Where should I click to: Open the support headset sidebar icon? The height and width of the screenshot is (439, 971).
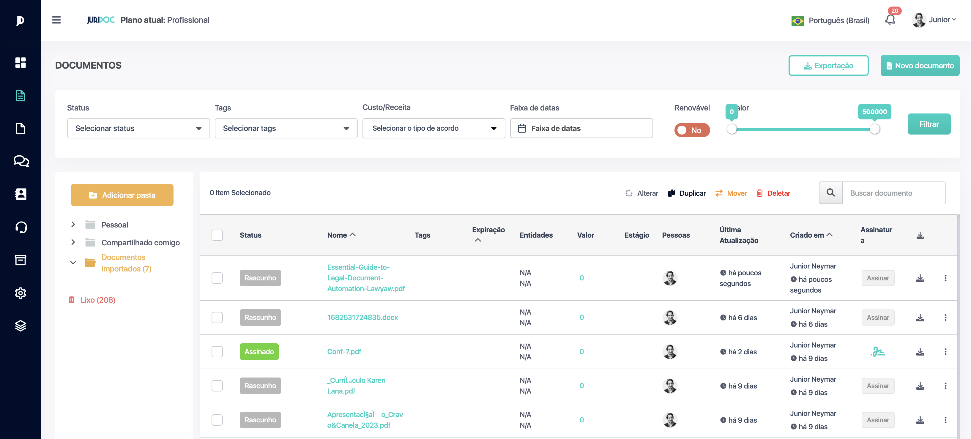coord(21,227)
